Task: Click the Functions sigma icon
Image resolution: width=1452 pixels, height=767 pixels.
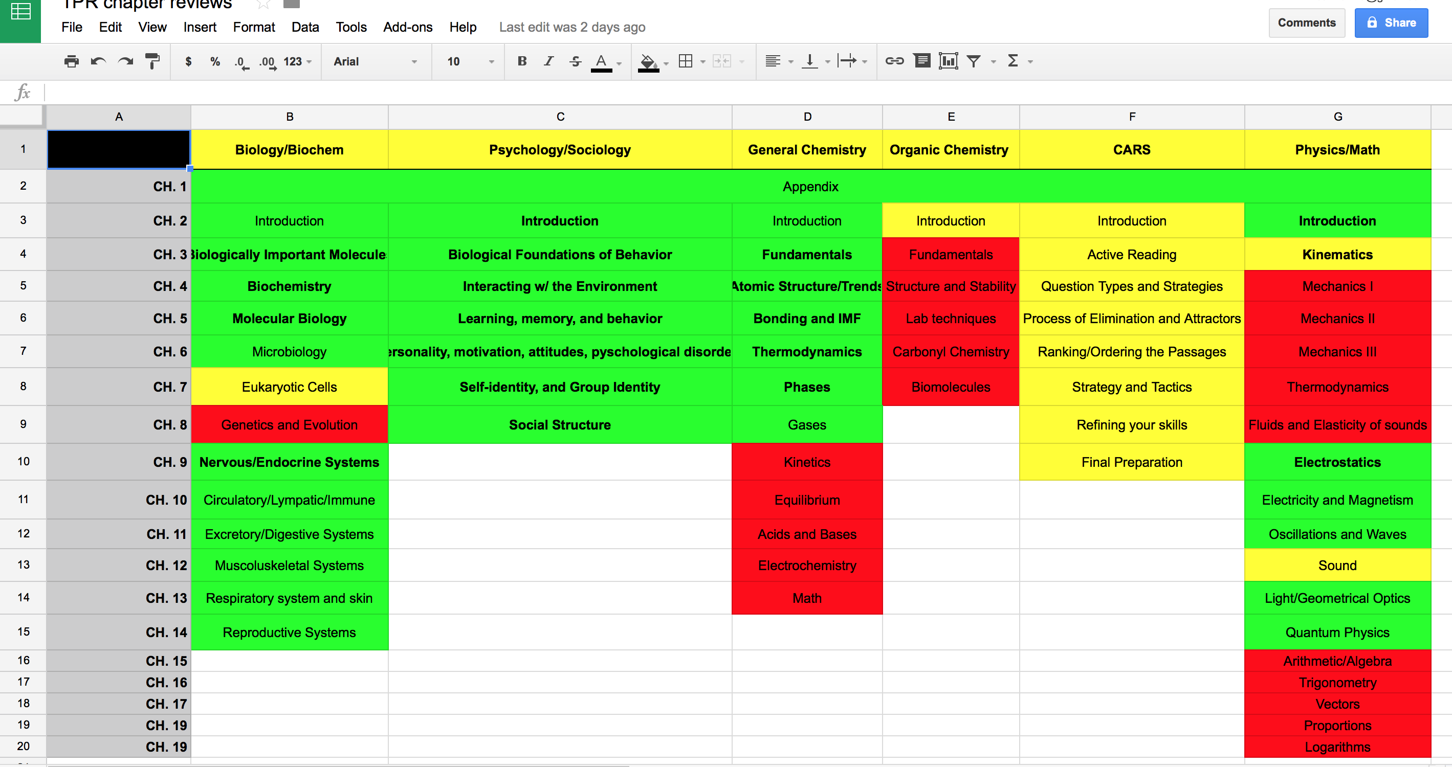Action: pyautogui.click(x=1013, y=61)
